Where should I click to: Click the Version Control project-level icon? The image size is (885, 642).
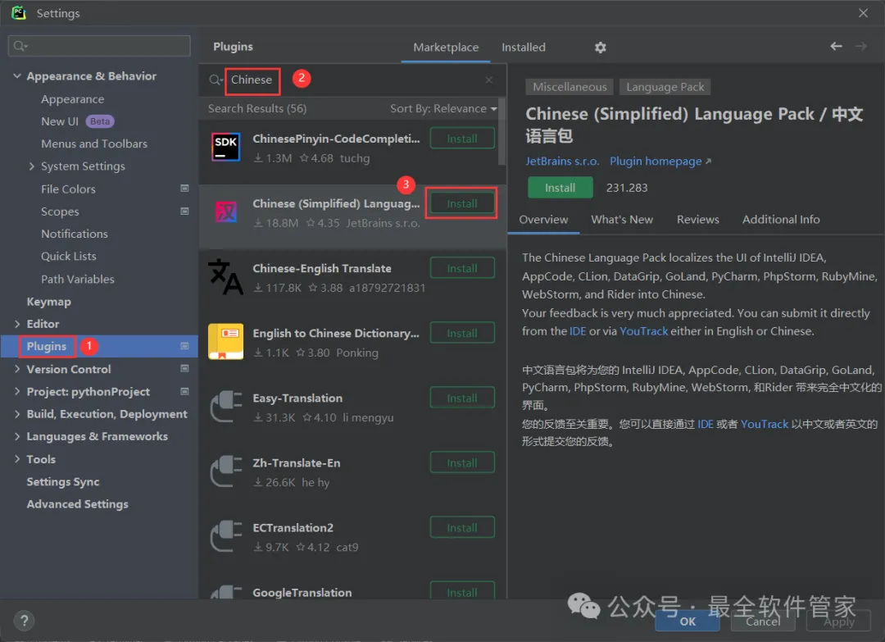pyautogui.click(x=184, y=368)
